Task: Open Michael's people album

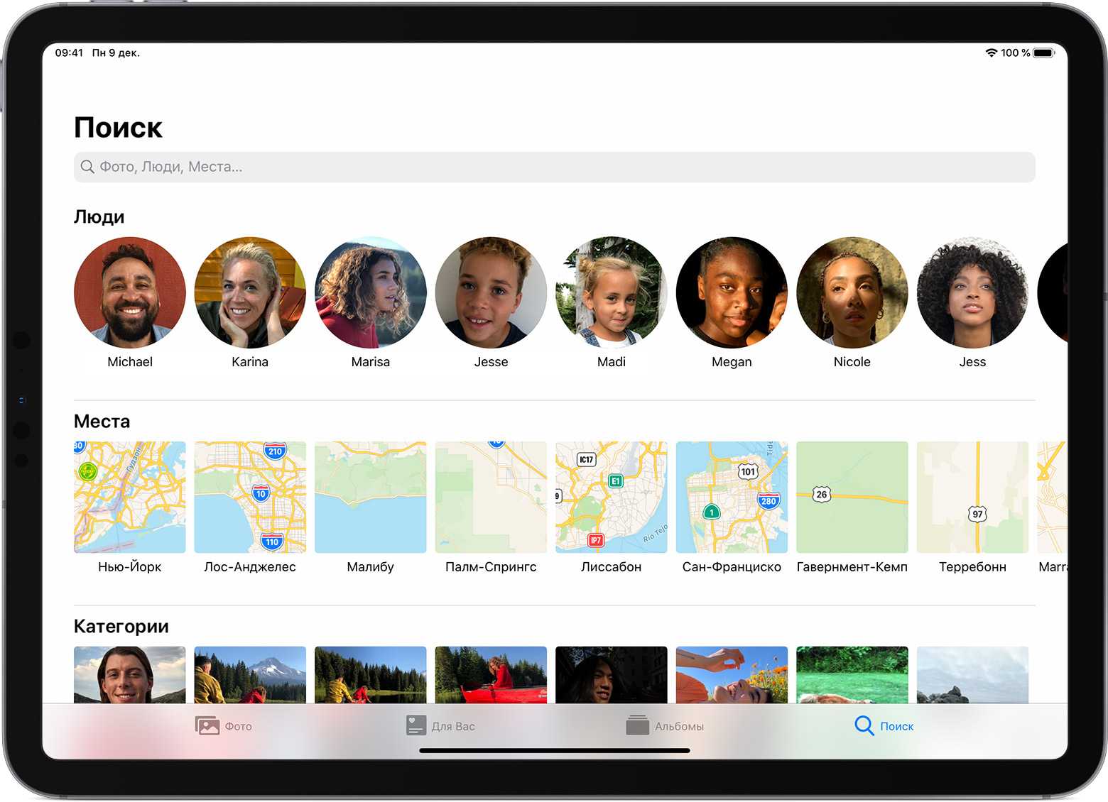Action: click(130, 292)
